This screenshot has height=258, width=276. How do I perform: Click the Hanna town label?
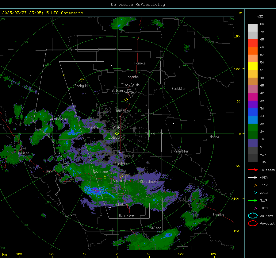214,137
